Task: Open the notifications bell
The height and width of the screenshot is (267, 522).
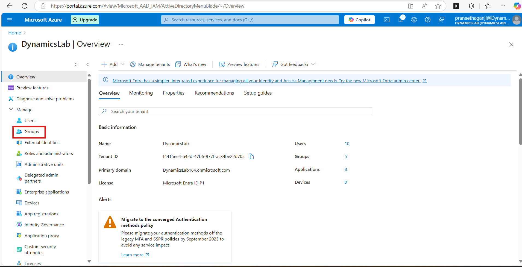Action: pos(400,20)
